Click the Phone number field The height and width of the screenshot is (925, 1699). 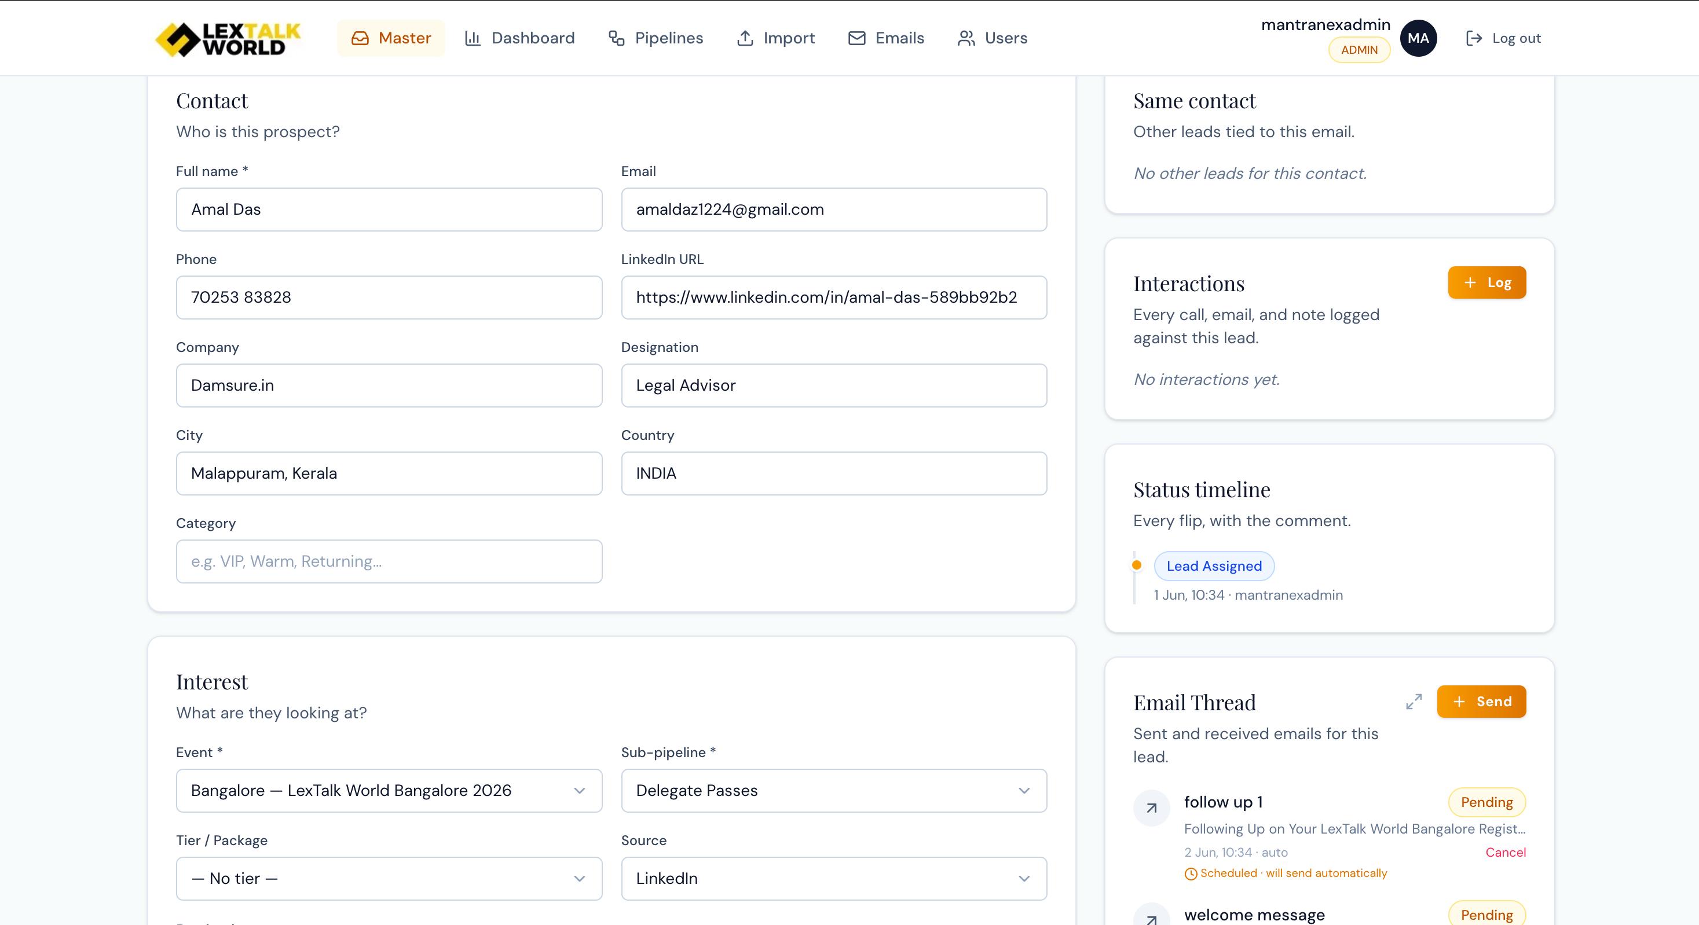click(389, 298)
